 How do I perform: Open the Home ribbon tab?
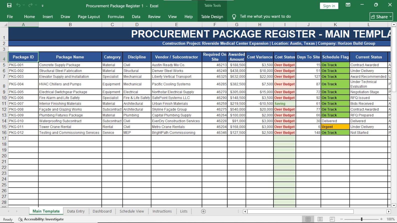click(29, 17)
